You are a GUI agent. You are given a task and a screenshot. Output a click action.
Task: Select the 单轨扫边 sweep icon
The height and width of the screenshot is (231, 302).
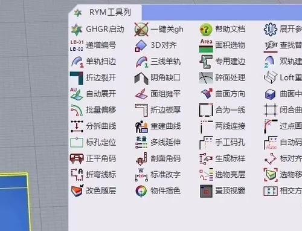pos(77,62)
